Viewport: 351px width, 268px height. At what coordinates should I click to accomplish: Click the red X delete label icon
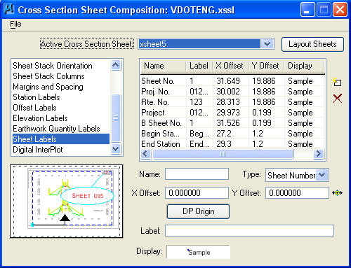click(337, 98)
